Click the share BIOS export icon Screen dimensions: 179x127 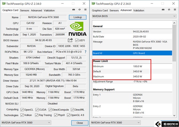pyautogui.click(x=70, y=40)
